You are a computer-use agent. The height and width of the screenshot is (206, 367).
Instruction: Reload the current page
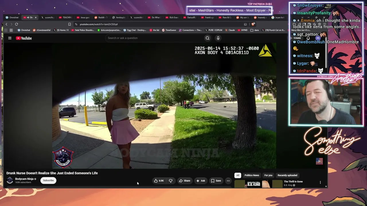[17, 24]
